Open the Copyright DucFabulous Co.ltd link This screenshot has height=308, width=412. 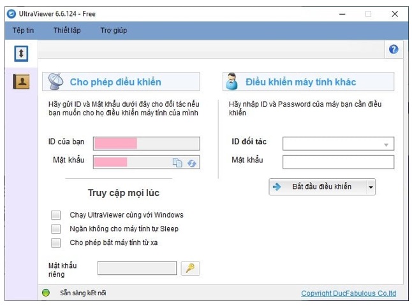pos(348,293)
